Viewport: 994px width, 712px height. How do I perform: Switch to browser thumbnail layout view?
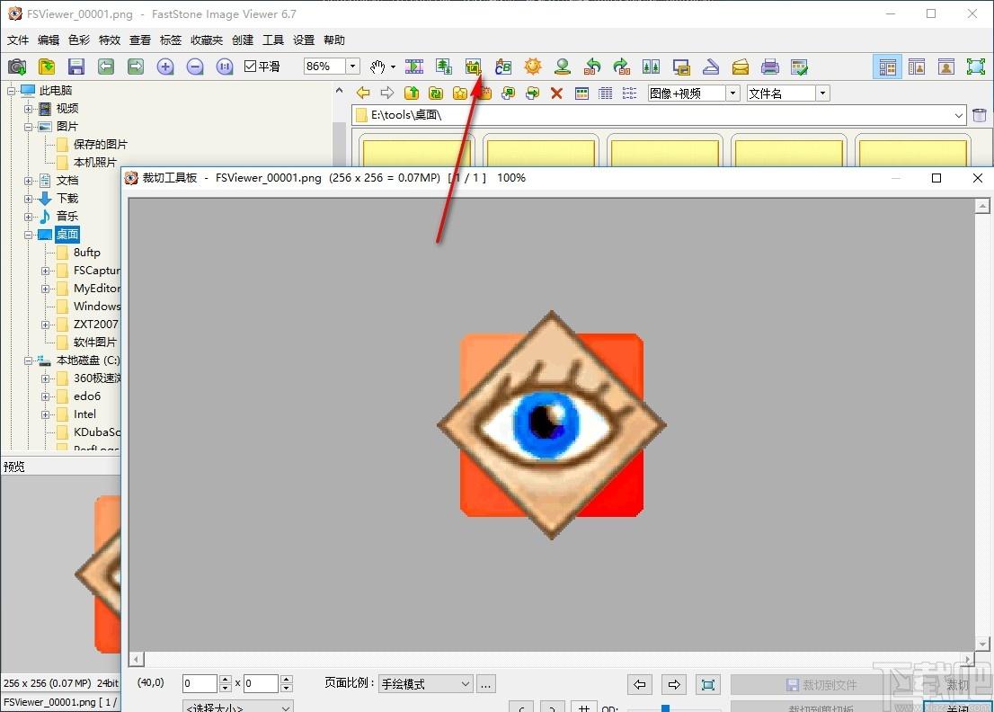[x=888, y=67]
